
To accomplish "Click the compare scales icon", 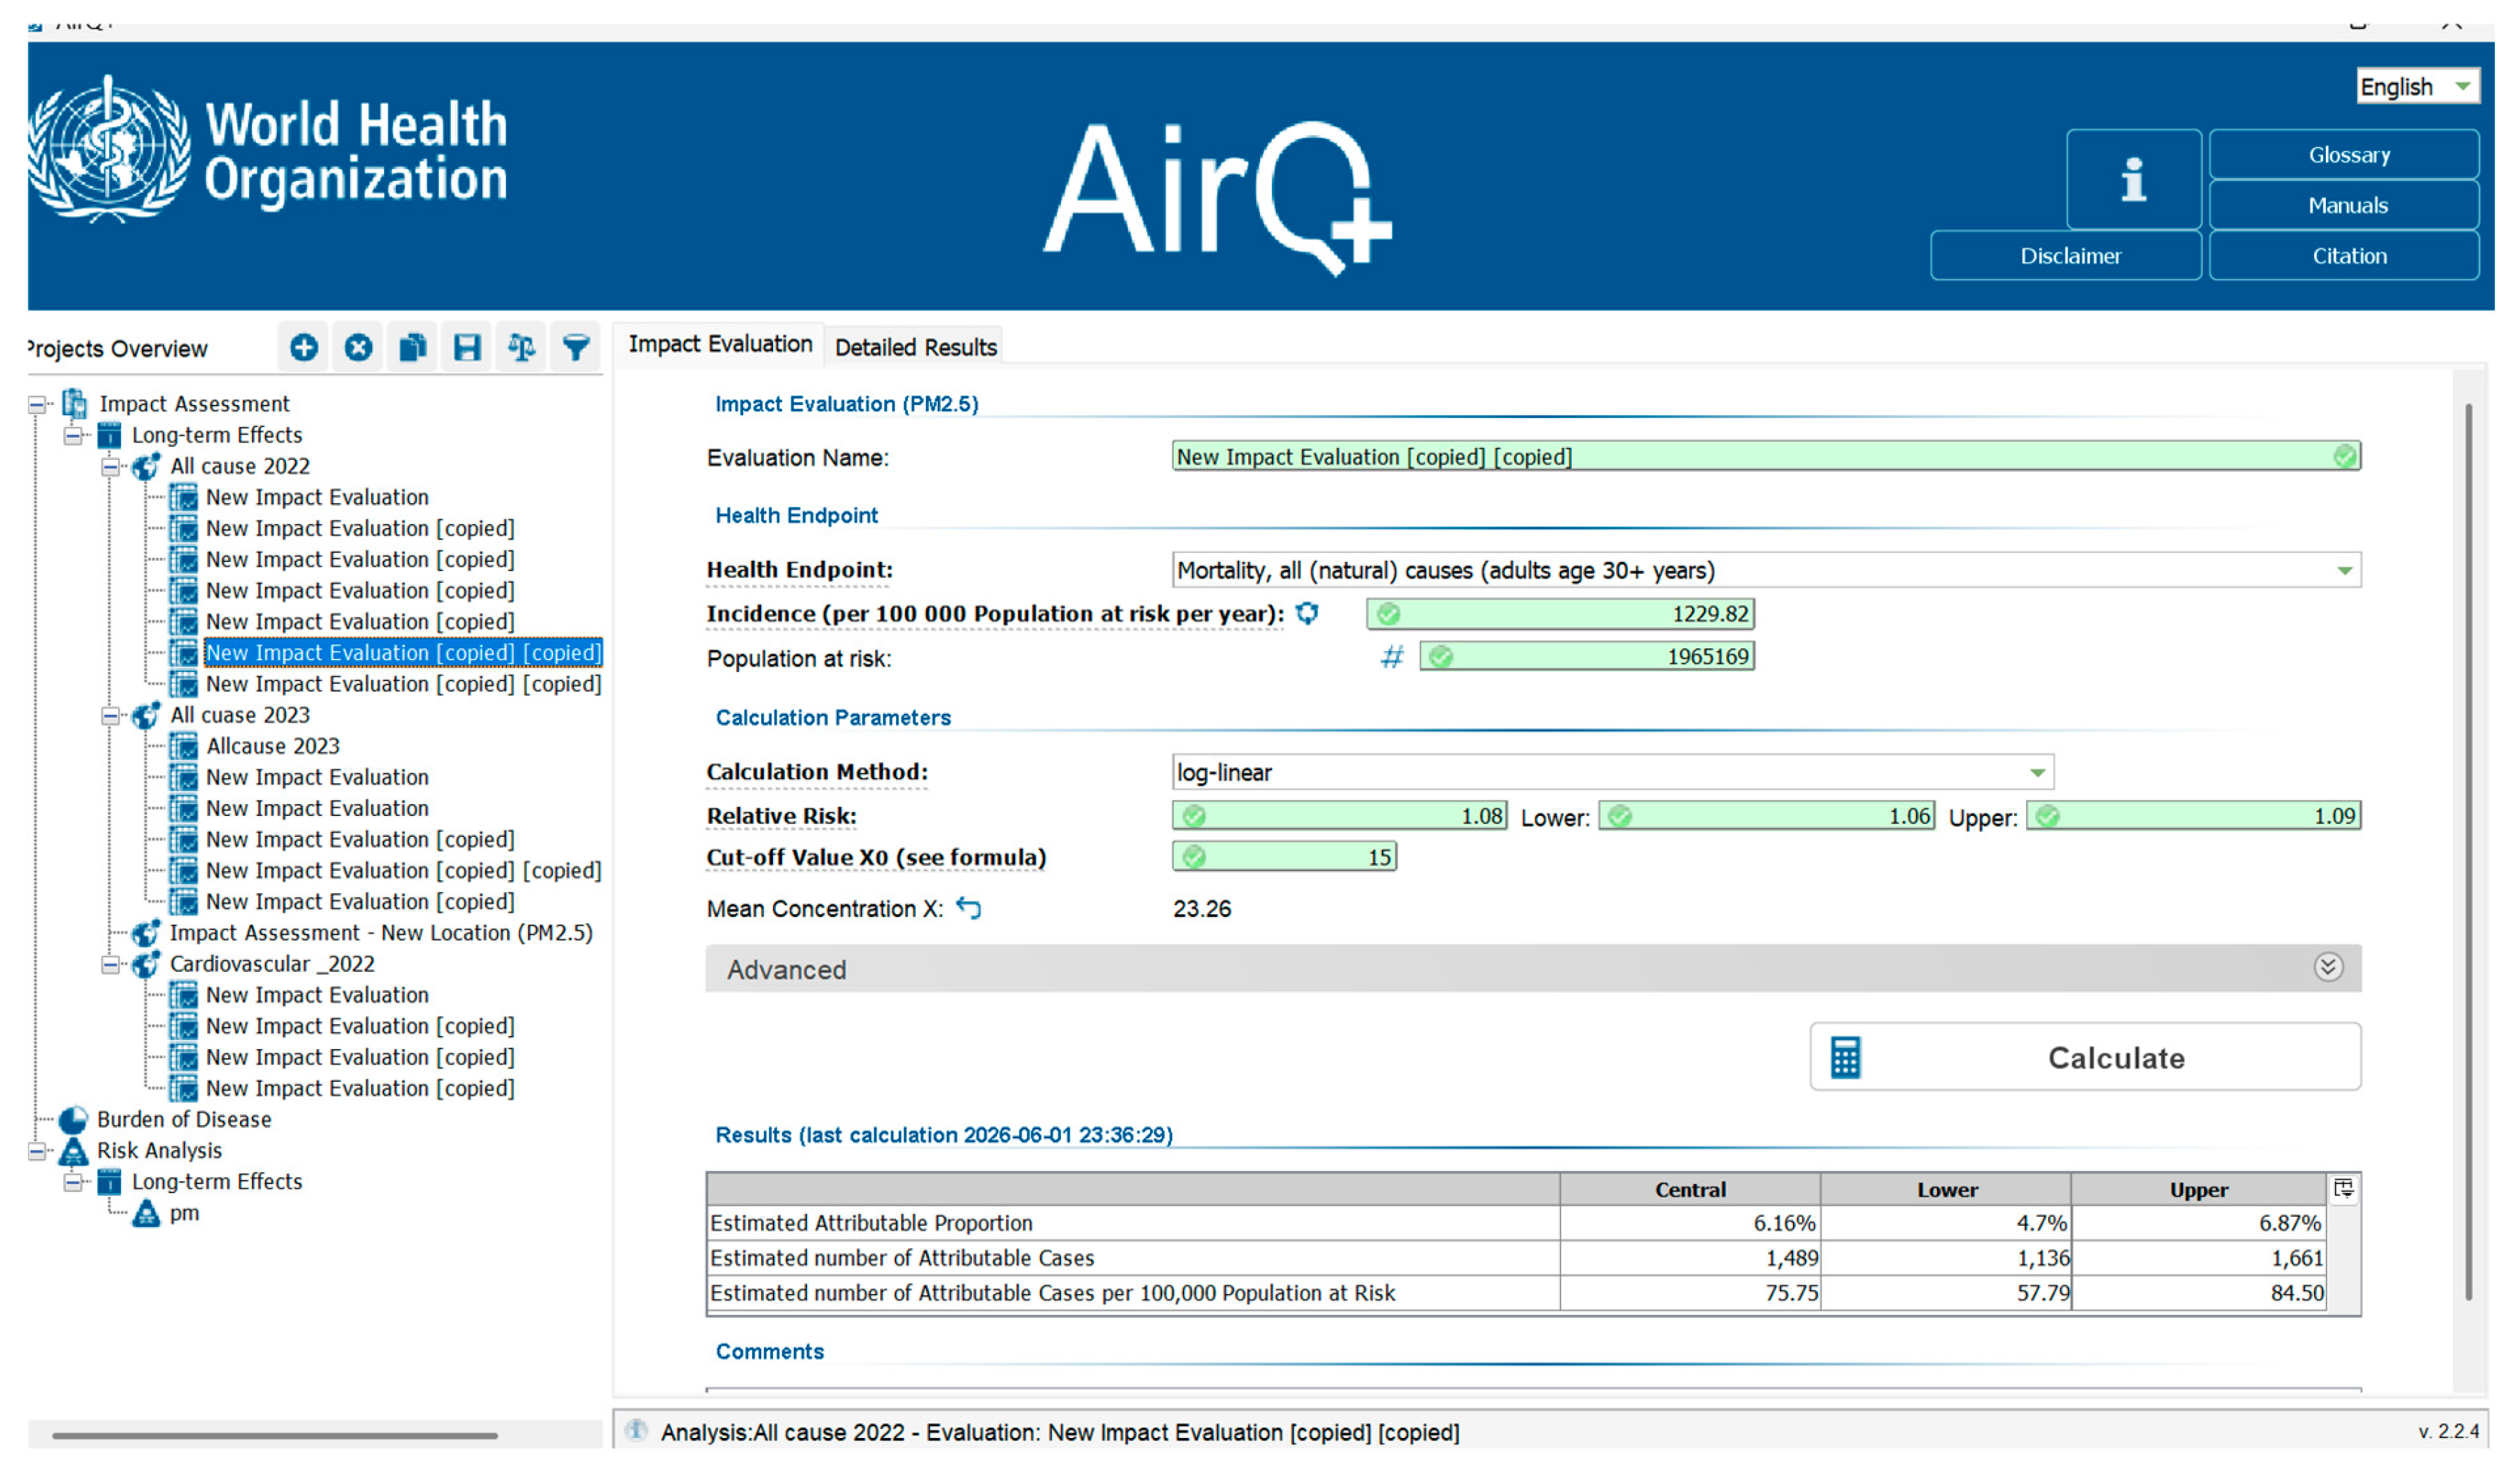I will coord(522,348).
